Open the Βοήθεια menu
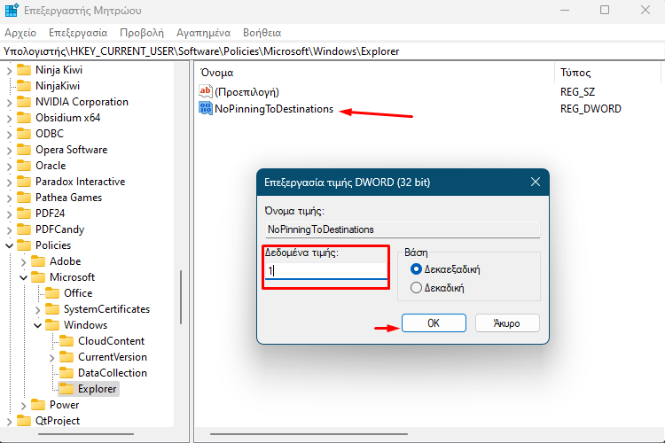The height and width of the screenshot is (443, 665). 262,33
